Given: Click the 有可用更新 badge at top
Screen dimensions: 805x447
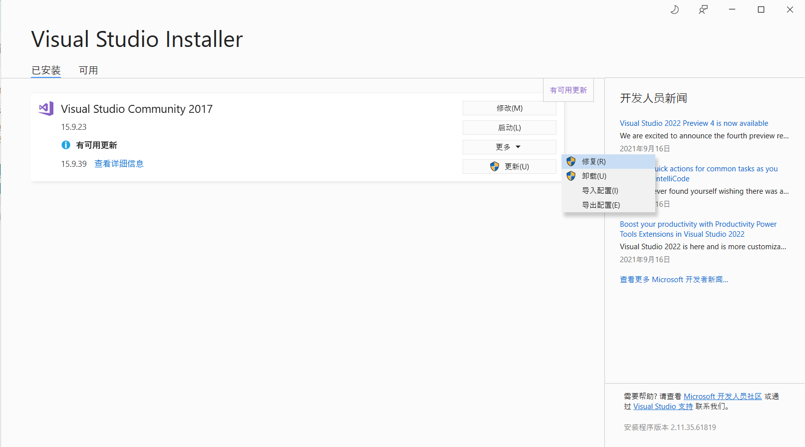Looking at the screenshot, I should pyautogui.click(x=568, y=90).
